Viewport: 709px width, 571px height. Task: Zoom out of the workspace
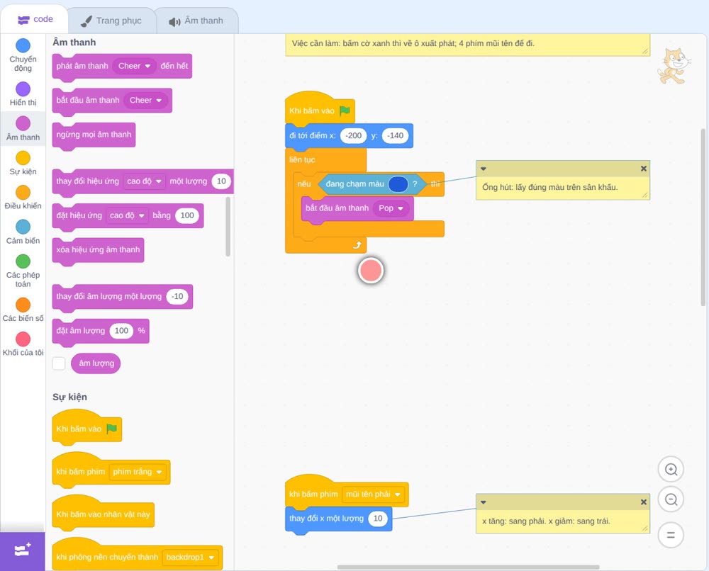tap(671, 499)
